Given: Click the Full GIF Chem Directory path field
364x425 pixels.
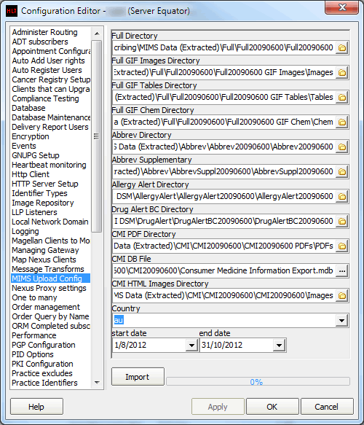Looking at the screenshot, I should [223, 122].
